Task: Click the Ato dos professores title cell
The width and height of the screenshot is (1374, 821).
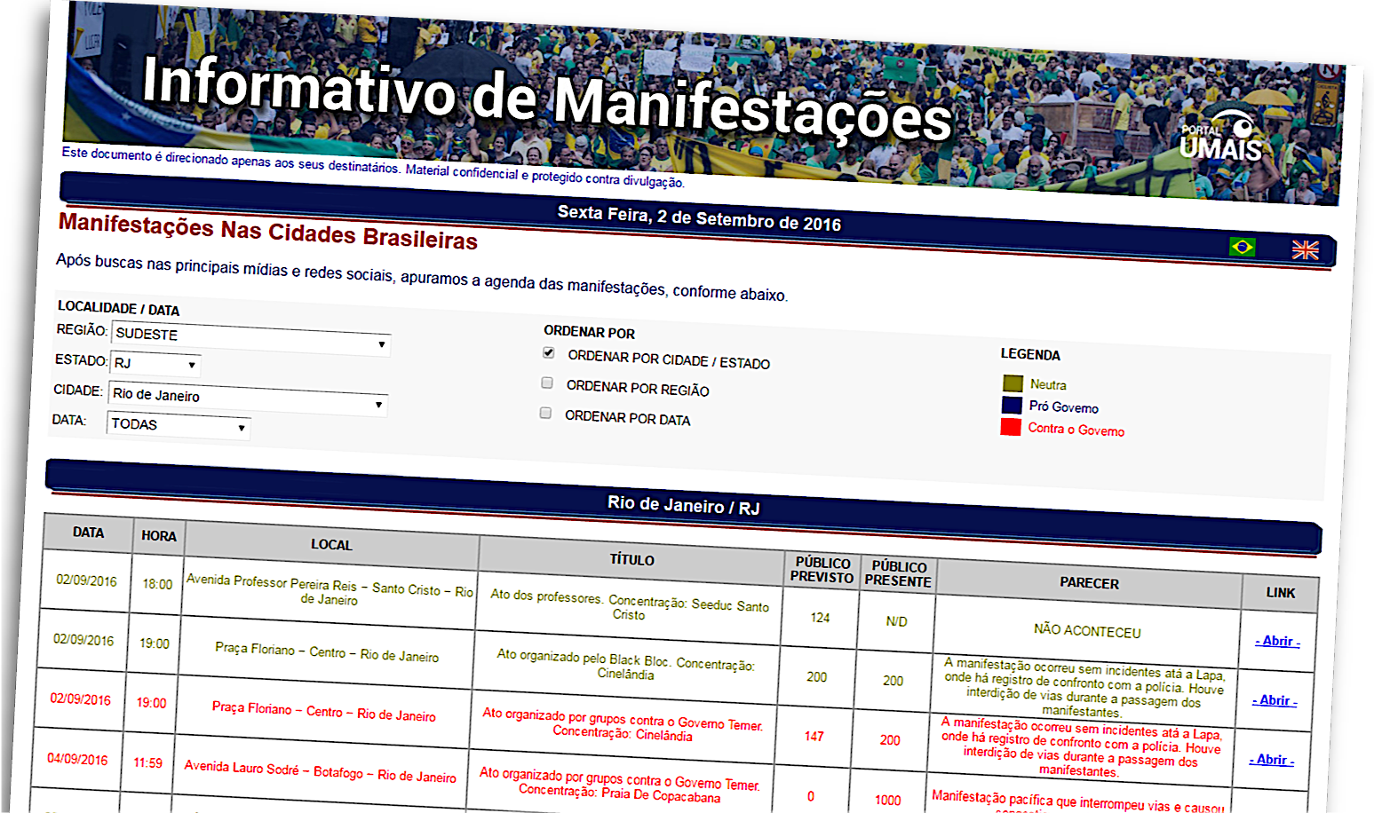Action: point(630,606)
